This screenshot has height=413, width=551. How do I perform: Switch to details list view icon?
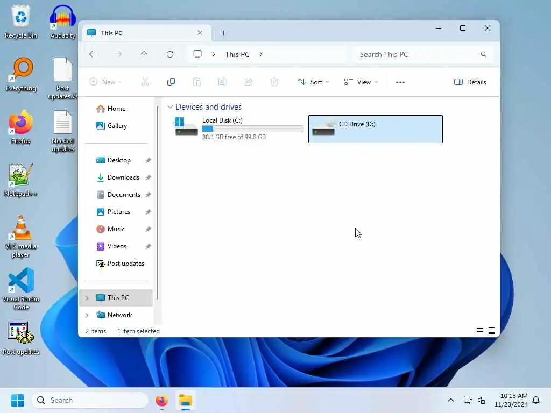tap(479, 331)
